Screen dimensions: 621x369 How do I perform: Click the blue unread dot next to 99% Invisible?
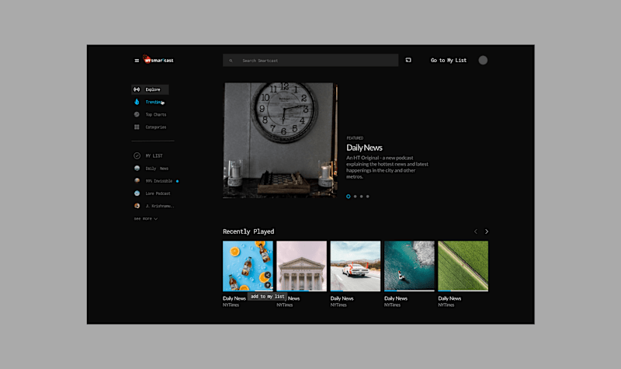178,181
